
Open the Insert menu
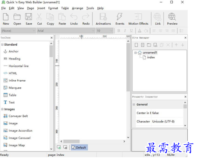(x=41, y=8)
